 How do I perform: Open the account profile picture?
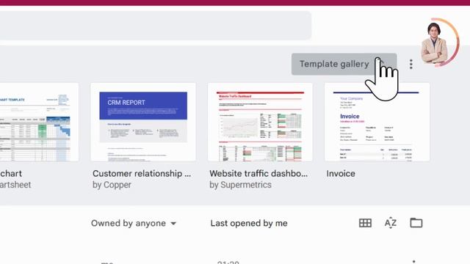(435, 43)
